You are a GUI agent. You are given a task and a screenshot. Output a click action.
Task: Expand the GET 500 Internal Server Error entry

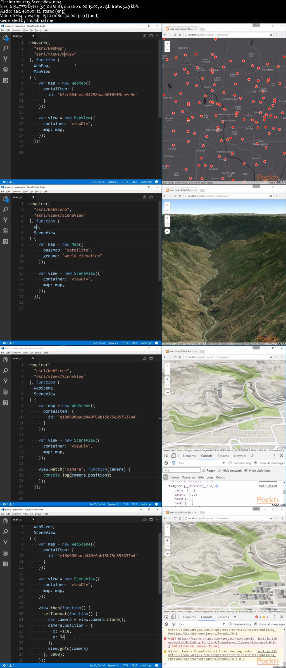pyautogui.click(x=169, y=639)
